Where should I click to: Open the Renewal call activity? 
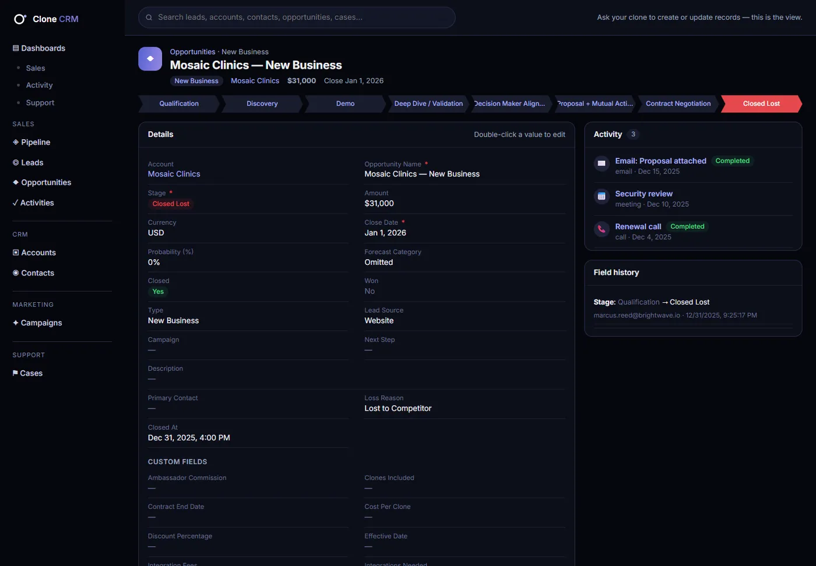pyautogui.click(x=638, y=227)
